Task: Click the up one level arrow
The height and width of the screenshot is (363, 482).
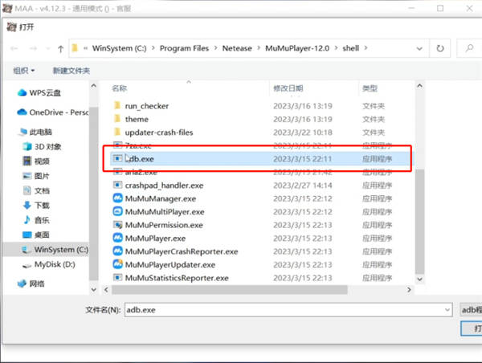Action: point(60,48)
